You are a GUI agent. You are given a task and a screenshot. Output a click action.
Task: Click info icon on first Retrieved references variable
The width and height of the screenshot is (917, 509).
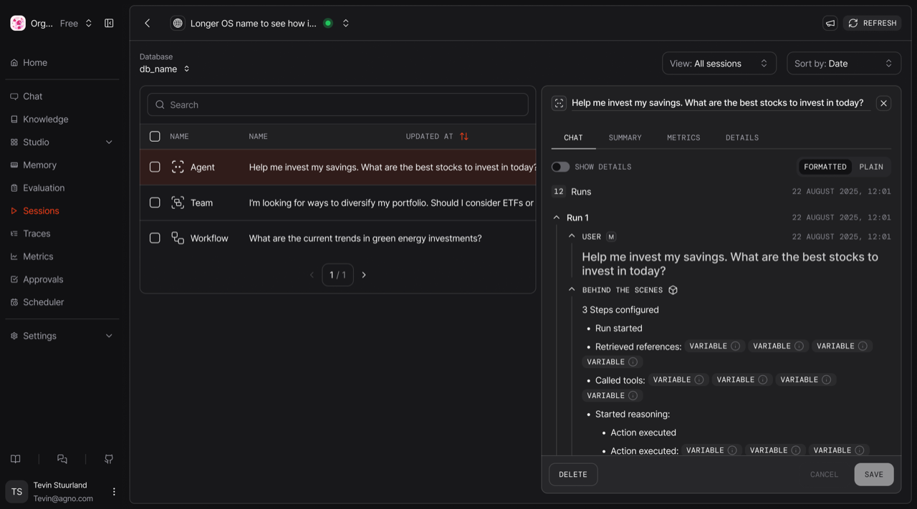[735, 346]
